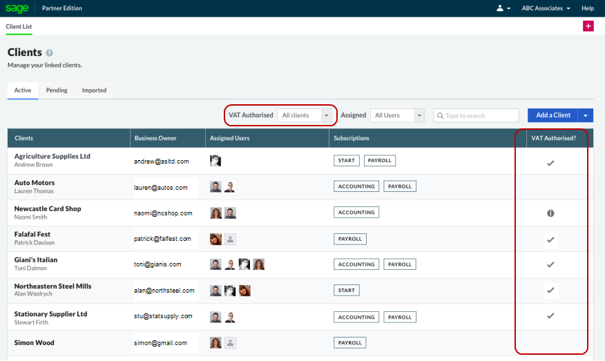This screenshot has height=361, width=605.
Task: Click the ACCOUNTING tag for Giani's Italian
Action: click(356, 264)
